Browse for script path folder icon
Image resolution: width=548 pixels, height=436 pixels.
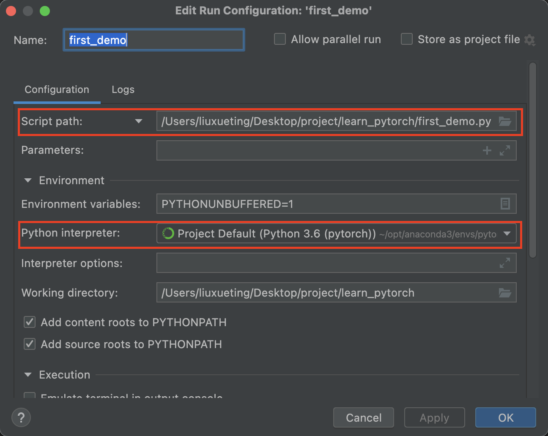tap(505, 121)
